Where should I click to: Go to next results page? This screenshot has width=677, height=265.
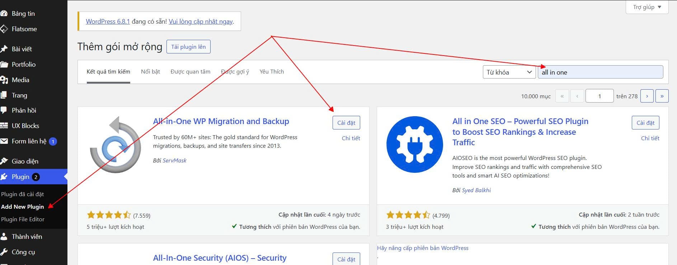point(647,96)
